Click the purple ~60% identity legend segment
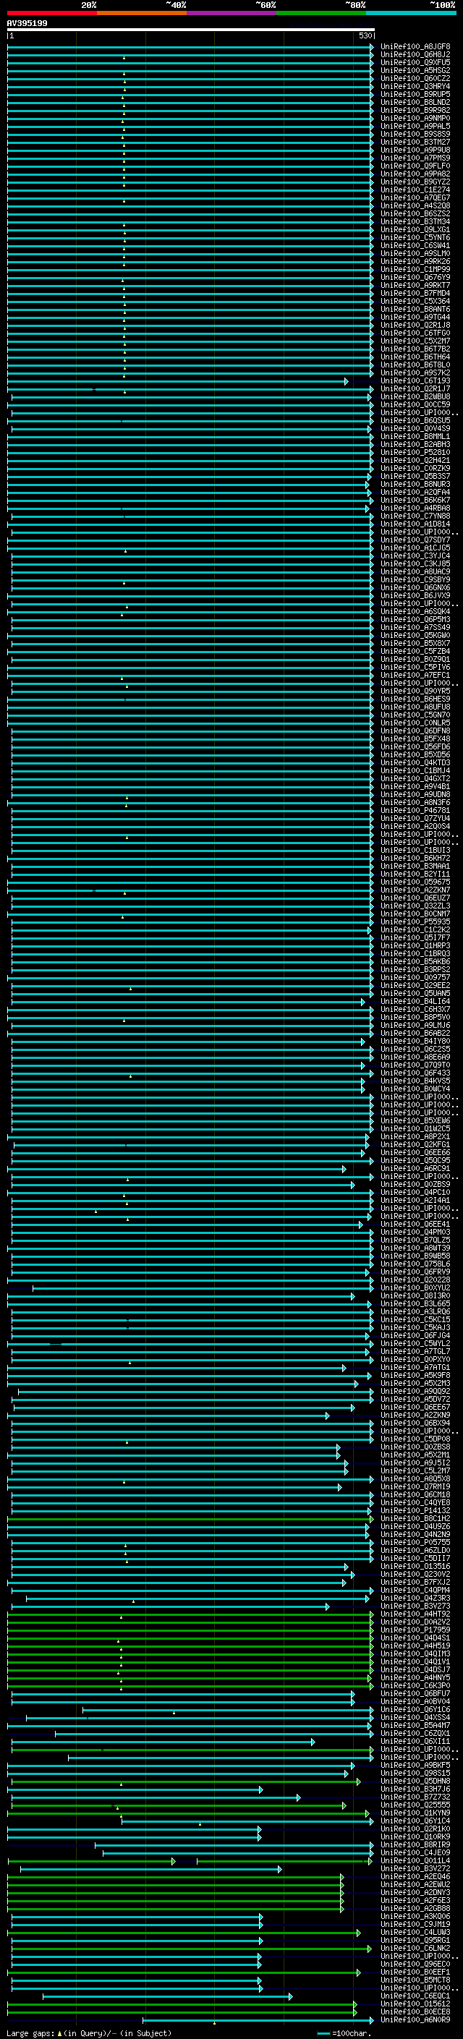The image size is (463, 2039). 232,13
